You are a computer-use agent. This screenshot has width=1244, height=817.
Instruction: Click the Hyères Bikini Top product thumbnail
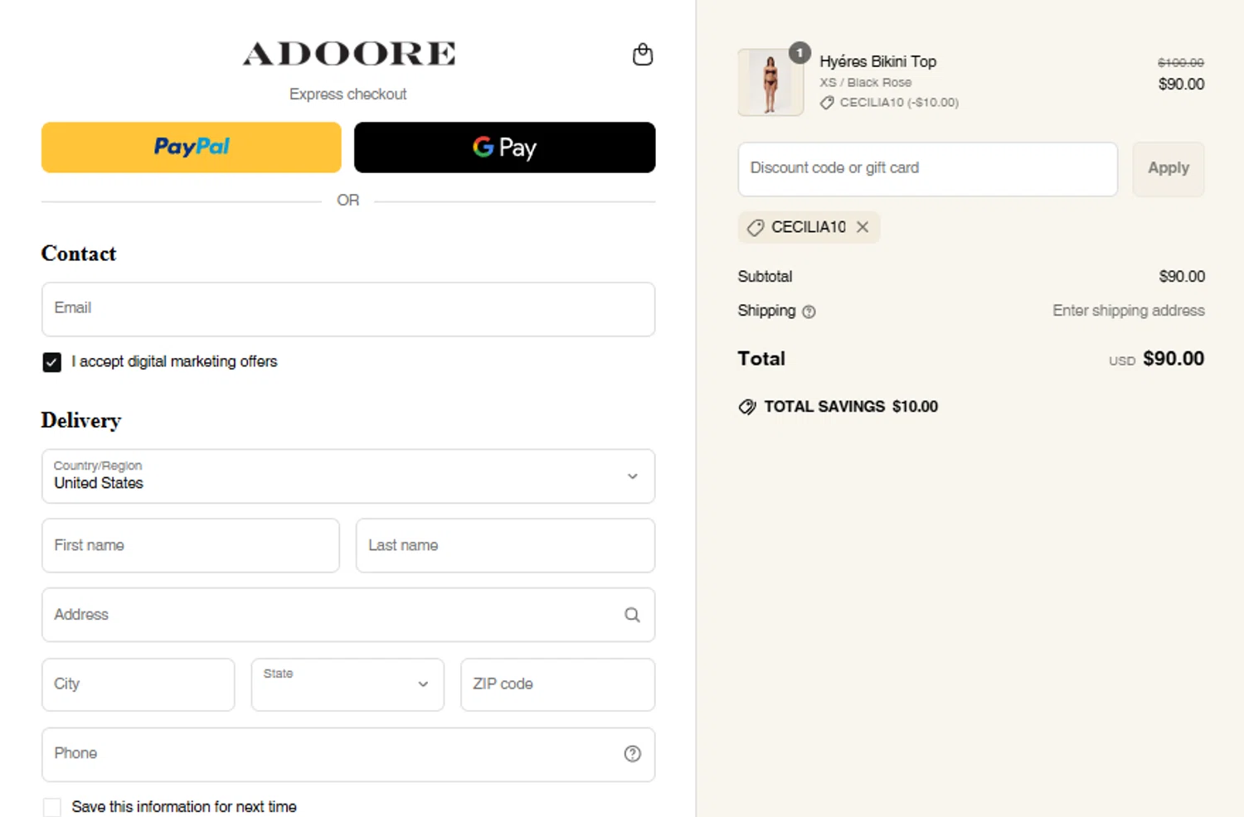[770, 82]
